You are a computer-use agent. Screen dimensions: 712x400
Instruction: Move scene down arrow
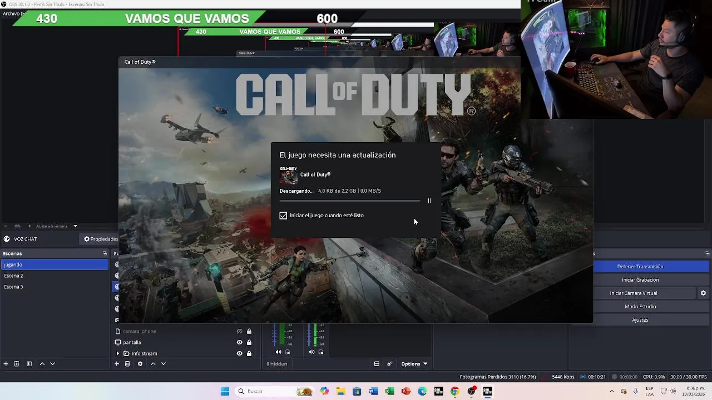click(52, 364)
